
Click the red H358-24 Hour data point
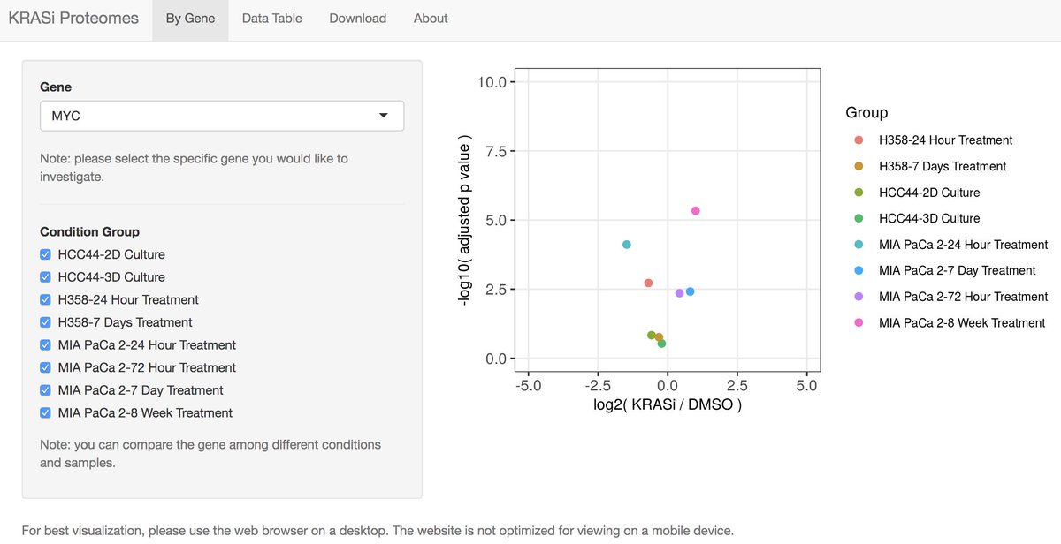648,283
